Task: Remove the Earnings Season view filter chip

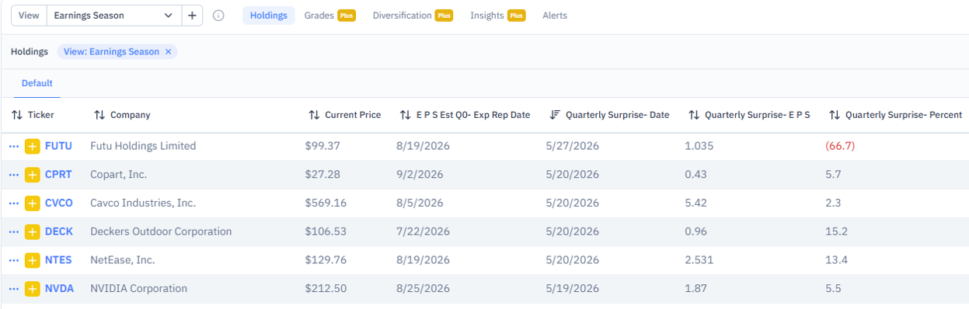Action: tap(168, 52)
